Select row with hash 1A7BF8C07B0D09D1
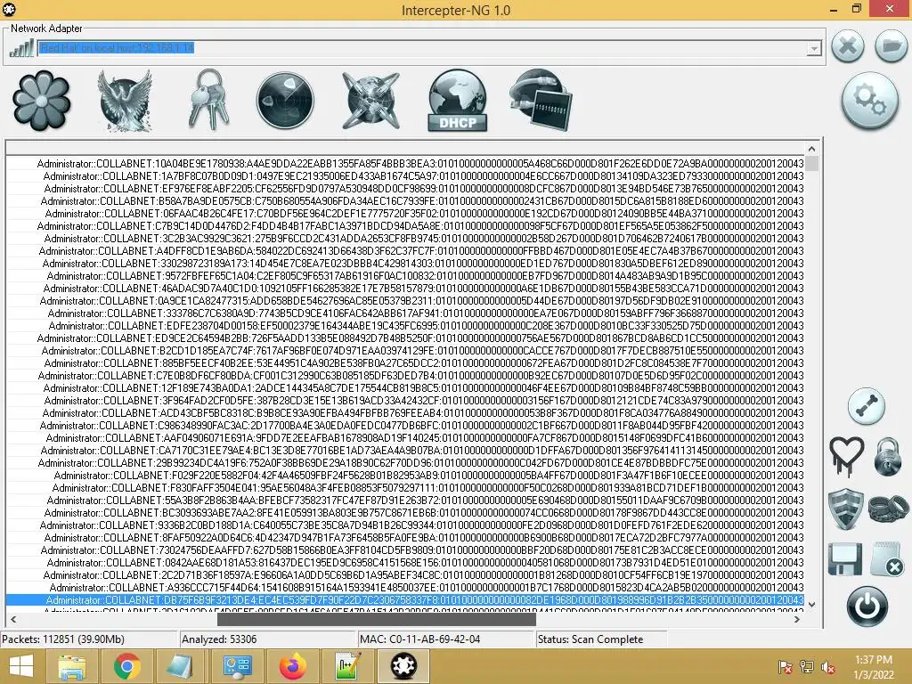Screen dimensions: 912x684 tap(405, 175)
